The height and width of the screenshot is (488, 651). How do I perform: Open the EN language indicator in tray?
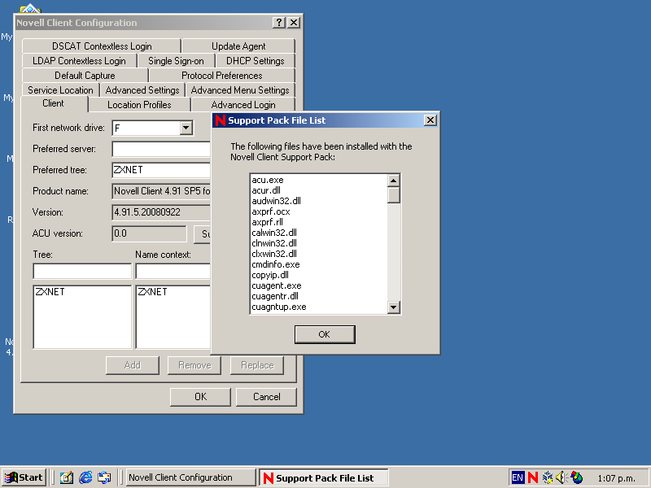[x=518, y=477]
